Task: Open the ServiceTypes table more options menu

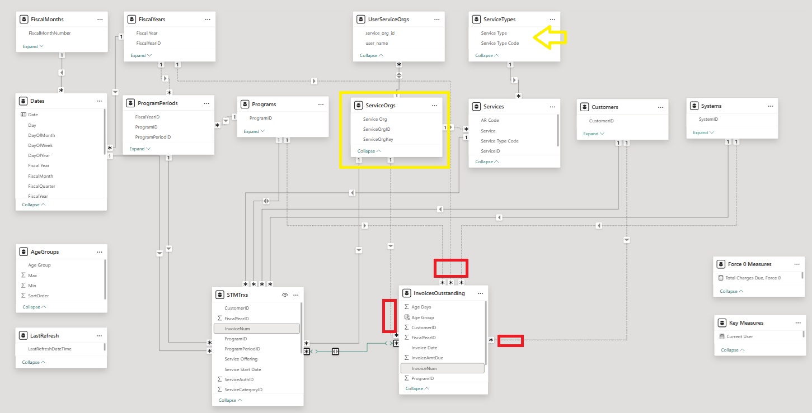Action: pyautogui.click(x=552, y=20)
